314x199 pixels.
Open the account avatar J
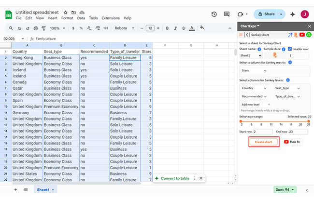(x=305, y=14)
